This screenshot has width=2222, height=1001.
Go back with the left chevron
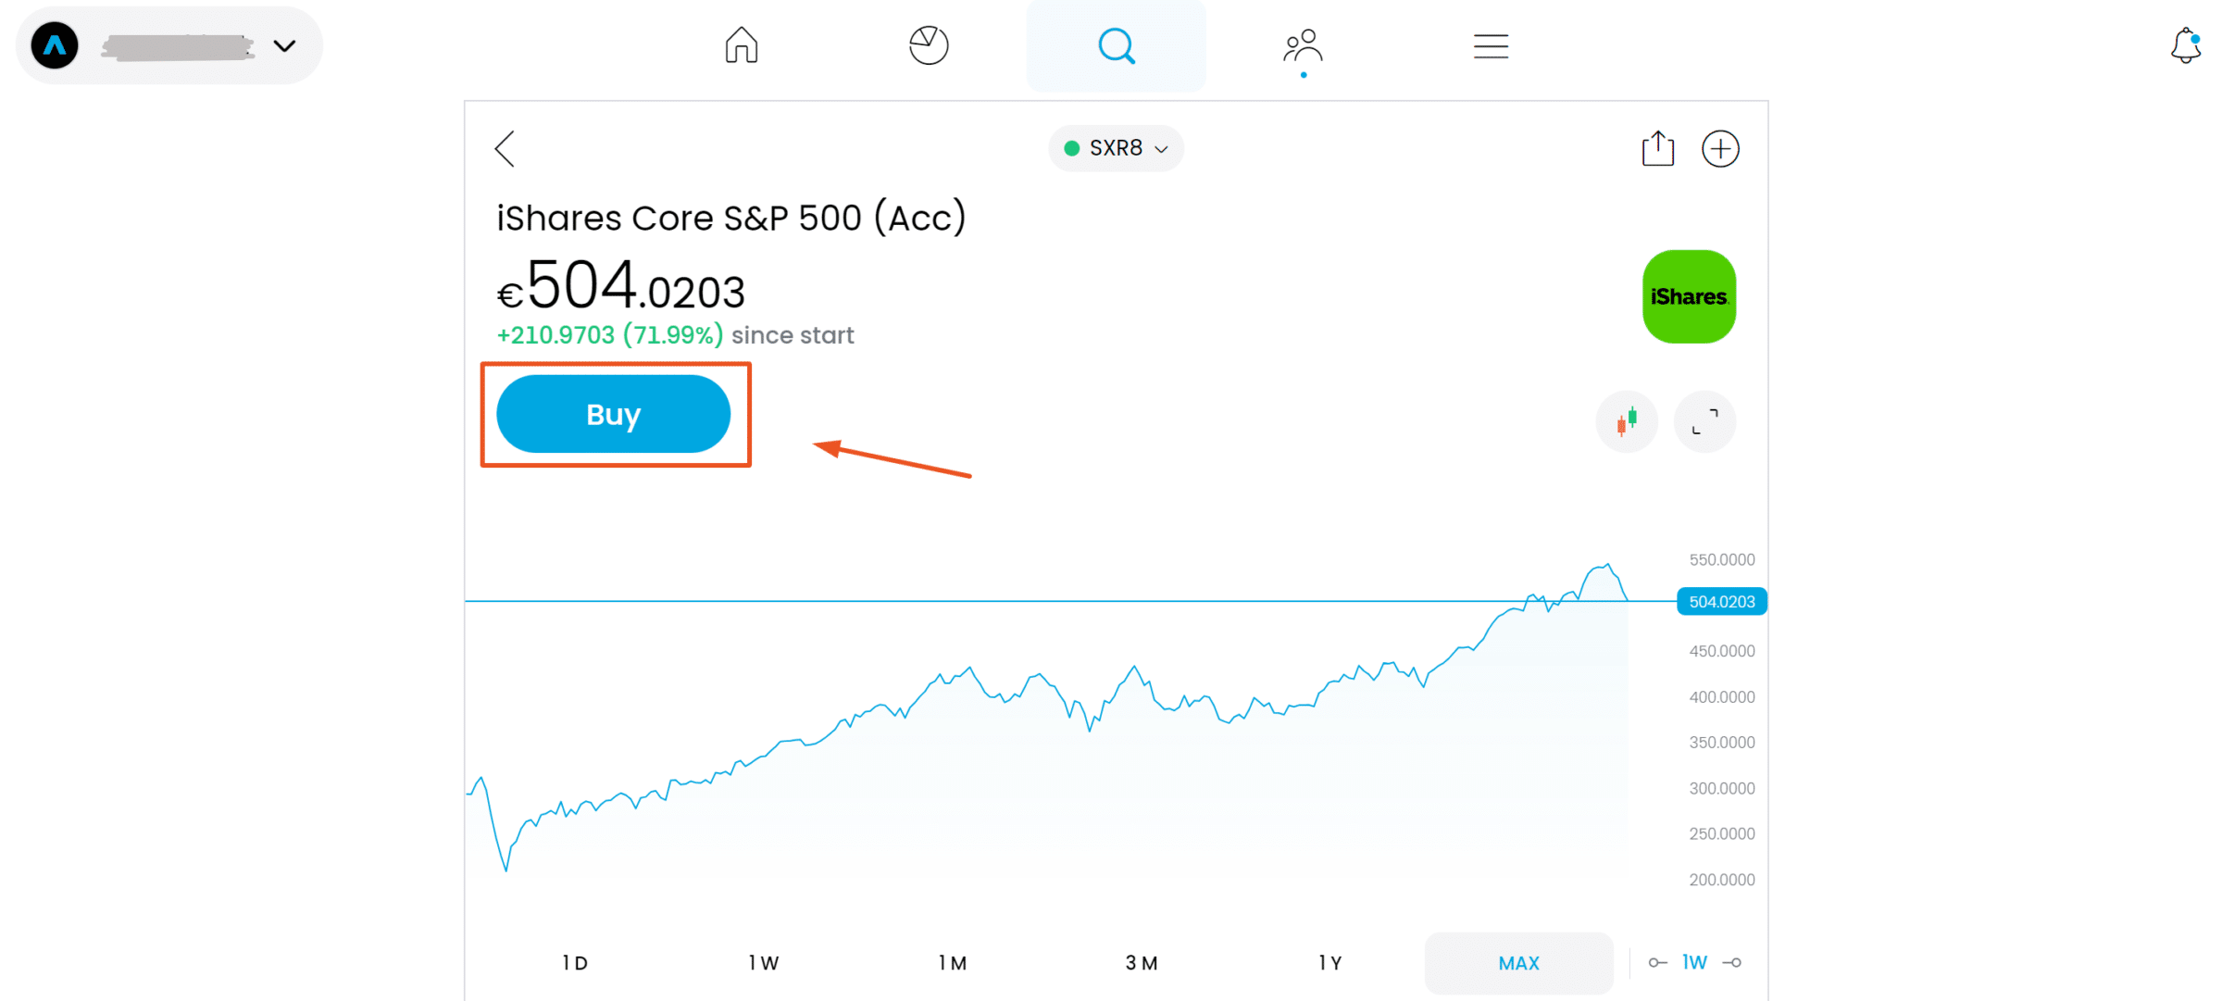(x=505, y=148)
